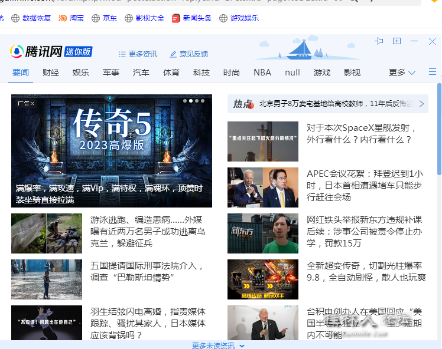This screenshot has width=442, height=349.
Task: Open the Biden APEC thumbnail
Action: point(263,187)
